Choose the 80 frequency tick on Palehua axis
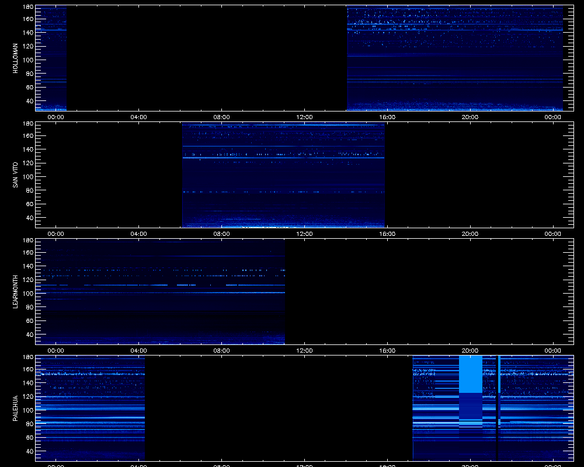This screenshot has width=584, height=467. tap(30, 424)
